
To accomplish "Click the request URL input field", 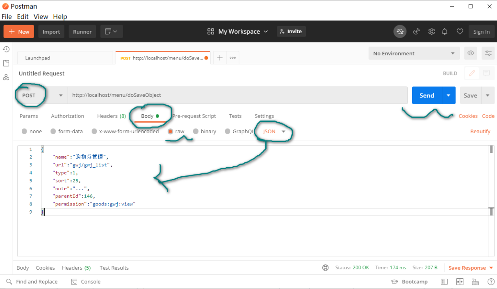I will (237, 95).
